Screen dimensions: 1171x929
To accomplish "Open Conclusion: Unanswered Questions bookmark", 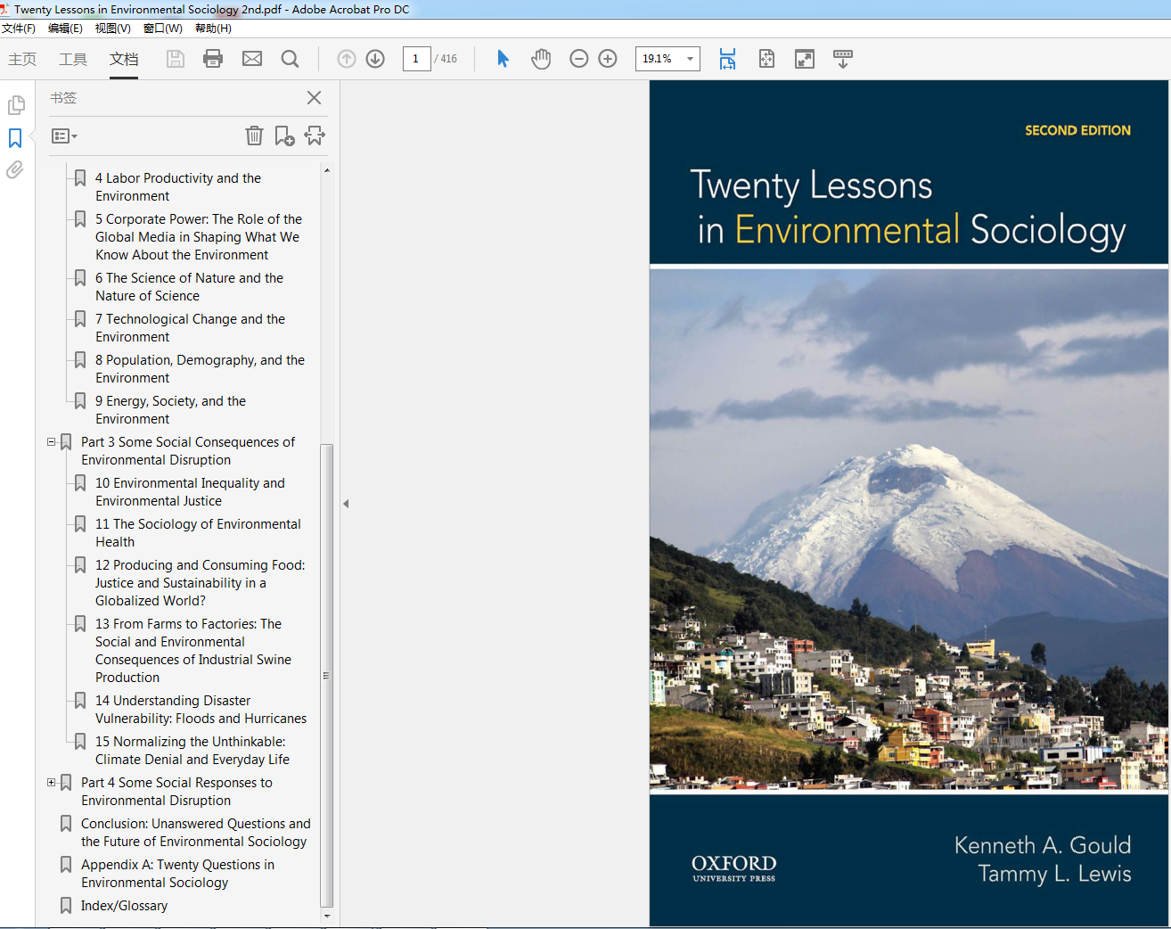I will 196,833.
